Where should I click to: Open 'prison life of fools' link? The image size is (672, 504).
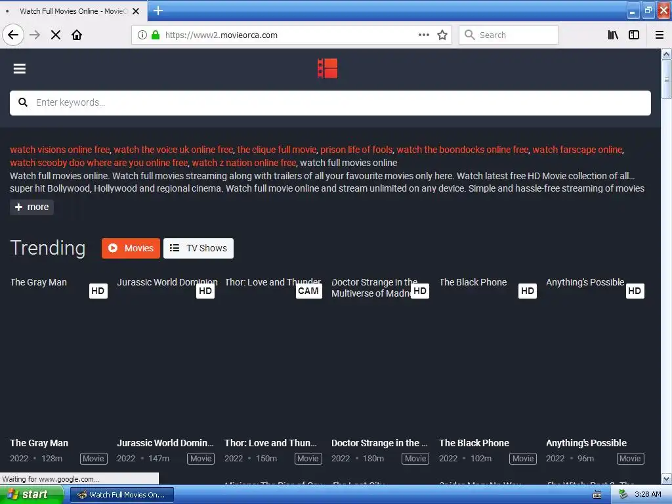(356, 150)
